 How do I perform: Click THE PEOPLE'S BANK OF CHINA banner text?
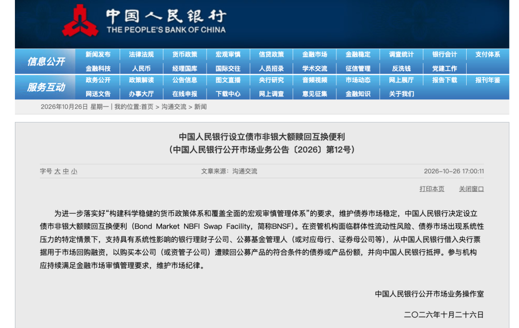(166, 30)
